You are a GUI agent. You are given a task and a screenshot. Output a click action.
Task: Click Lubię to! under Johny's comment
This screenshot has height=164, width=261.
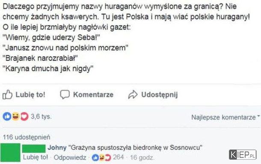pos(36,157)
